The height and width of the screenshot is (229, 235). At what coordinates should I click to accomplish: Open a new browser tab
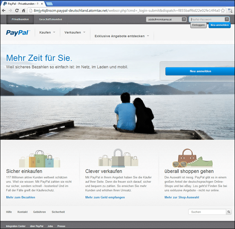pos(49,4)
